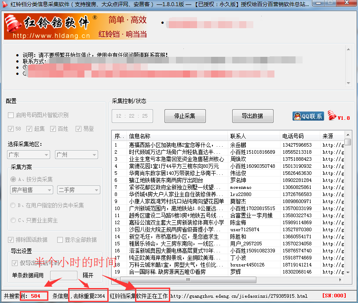Screen dimensions: 358x303
Task: Click results list vertical scrollbar up arrow
Action: [348, 135]
